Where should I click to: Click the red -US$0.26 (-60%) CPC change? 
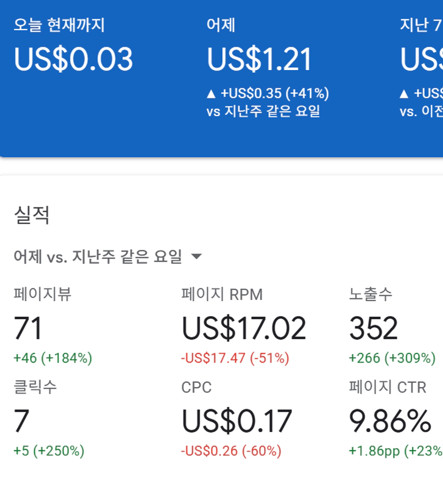point(231,451)
